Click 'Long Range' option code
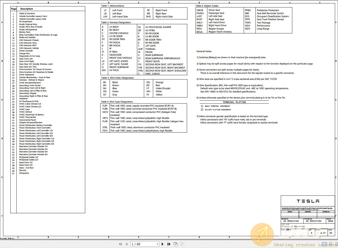 263,29
